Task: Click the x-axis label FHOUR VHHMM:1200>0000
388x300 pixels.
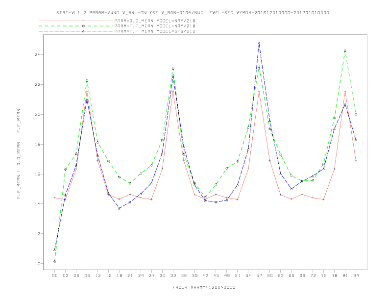Action: [x=204, y=287]
